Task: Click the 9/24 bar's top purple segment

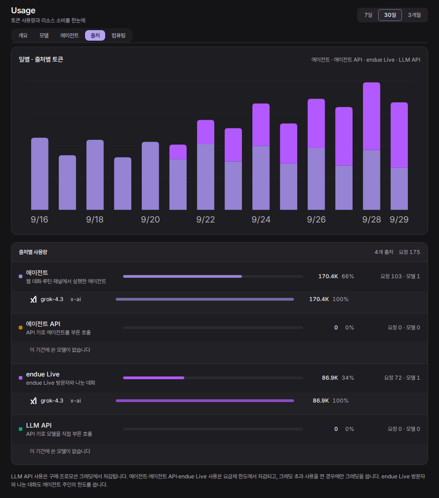Action: [261, 125]
